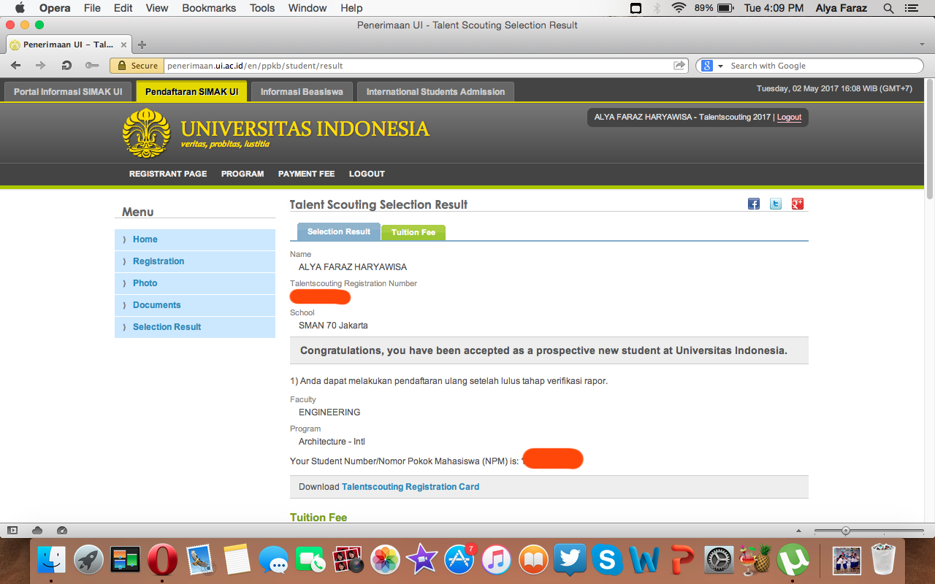Reload the page using the refresh icon
This screenshot has height=584, width=935.
coord(66,65)
